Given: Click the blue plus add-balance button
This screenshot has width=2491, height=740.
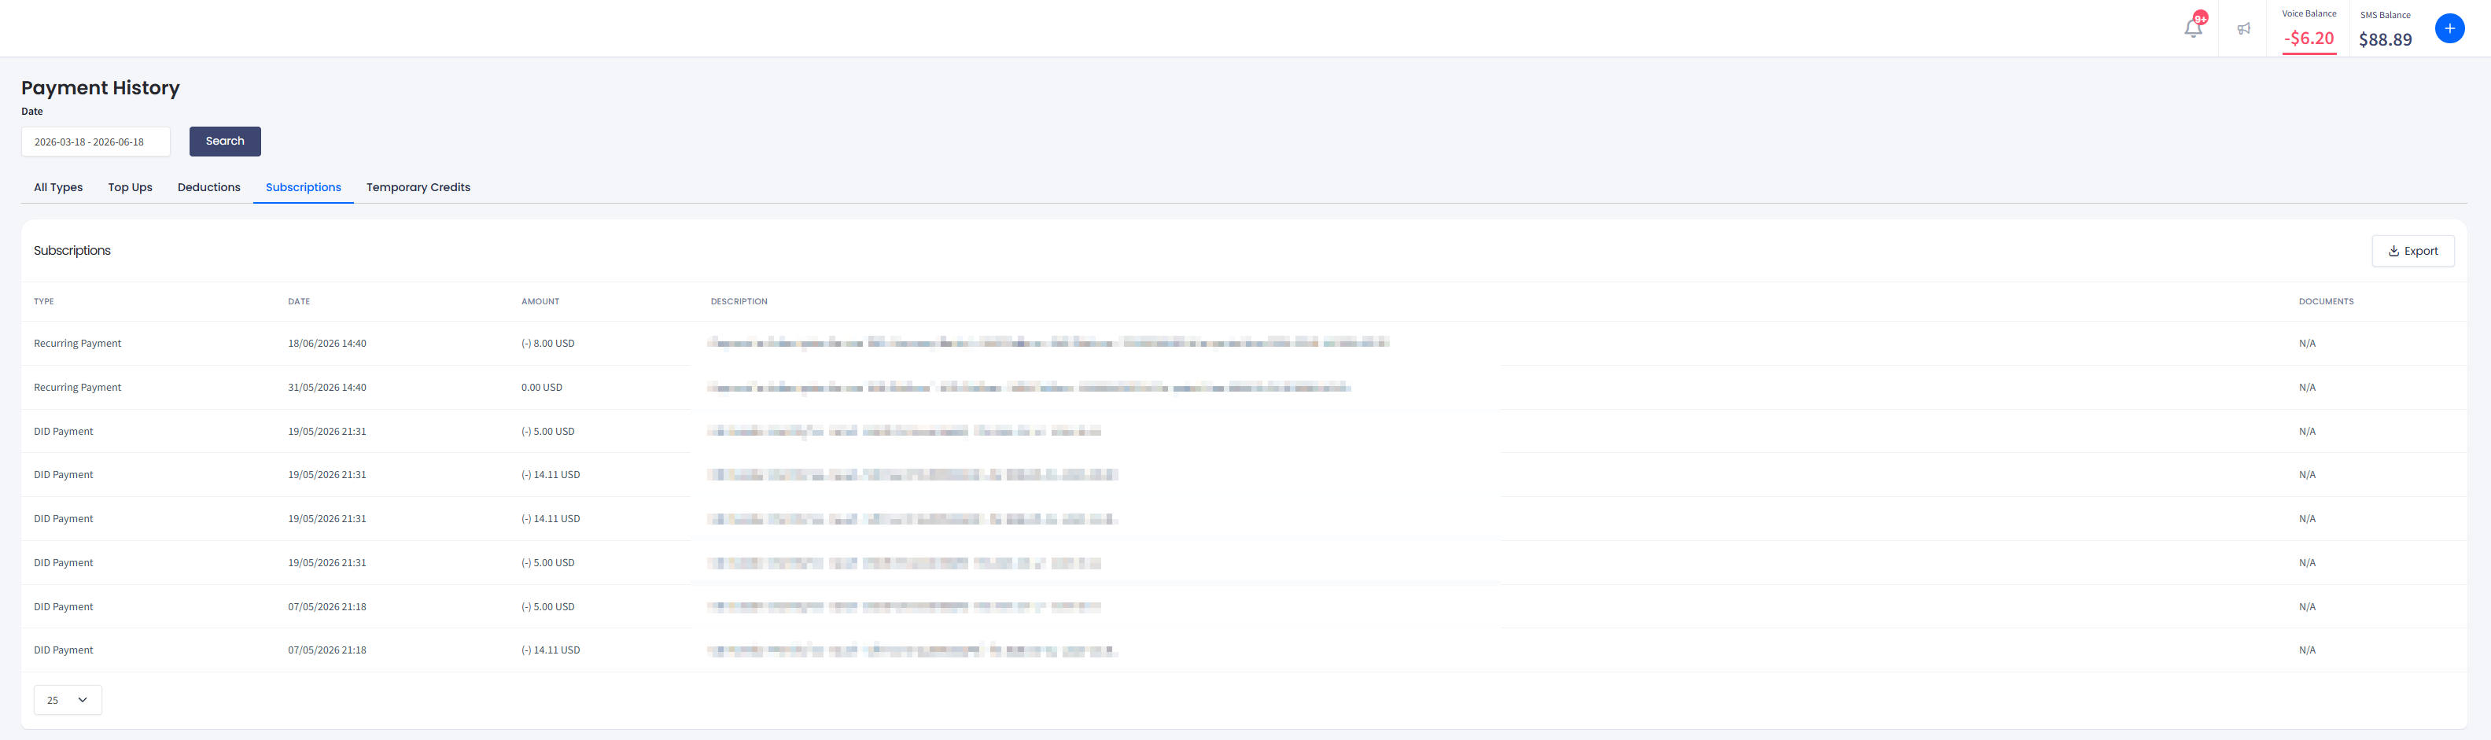Looking at the screenshot, I should click(2449, 28).
